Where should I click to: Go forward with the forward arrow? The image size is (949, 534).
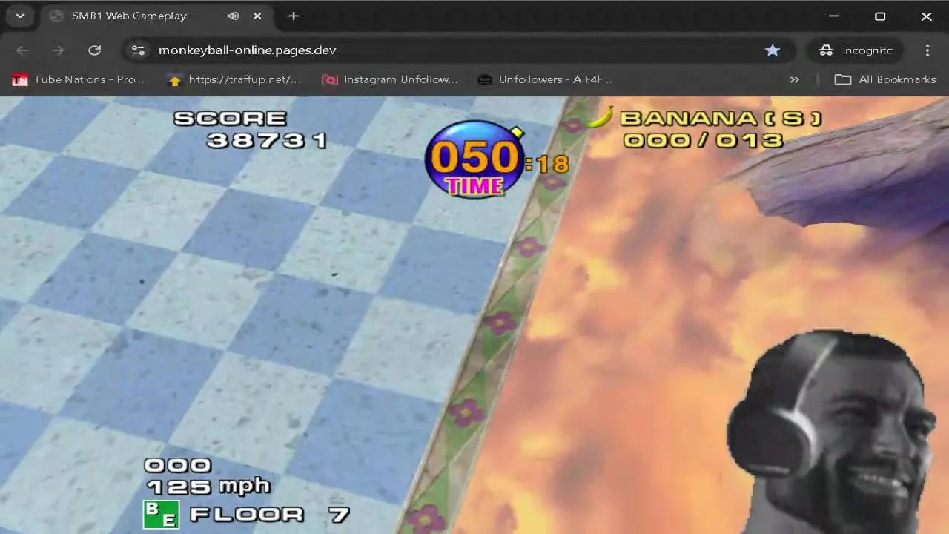click(58, 50)
